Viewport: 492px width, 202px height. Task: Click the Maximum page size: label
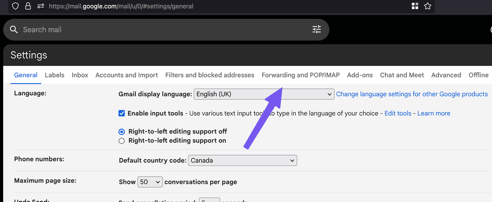click(x=46, y=180)
